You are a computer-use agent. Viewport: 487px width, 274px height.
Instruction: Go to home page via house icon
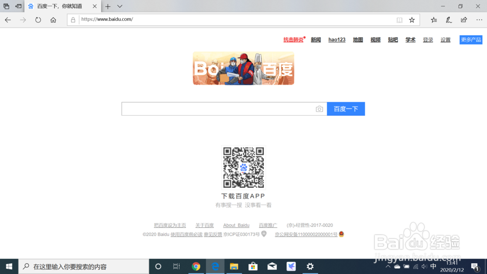(53, 20)
